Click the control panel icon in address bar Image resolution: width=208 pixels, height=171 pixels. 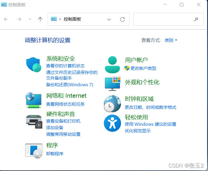(x=54, y=19)
